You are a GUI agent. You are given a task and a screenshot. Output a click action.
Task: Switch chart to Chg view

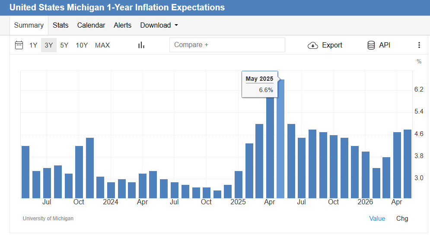click(x=402, y=219)
